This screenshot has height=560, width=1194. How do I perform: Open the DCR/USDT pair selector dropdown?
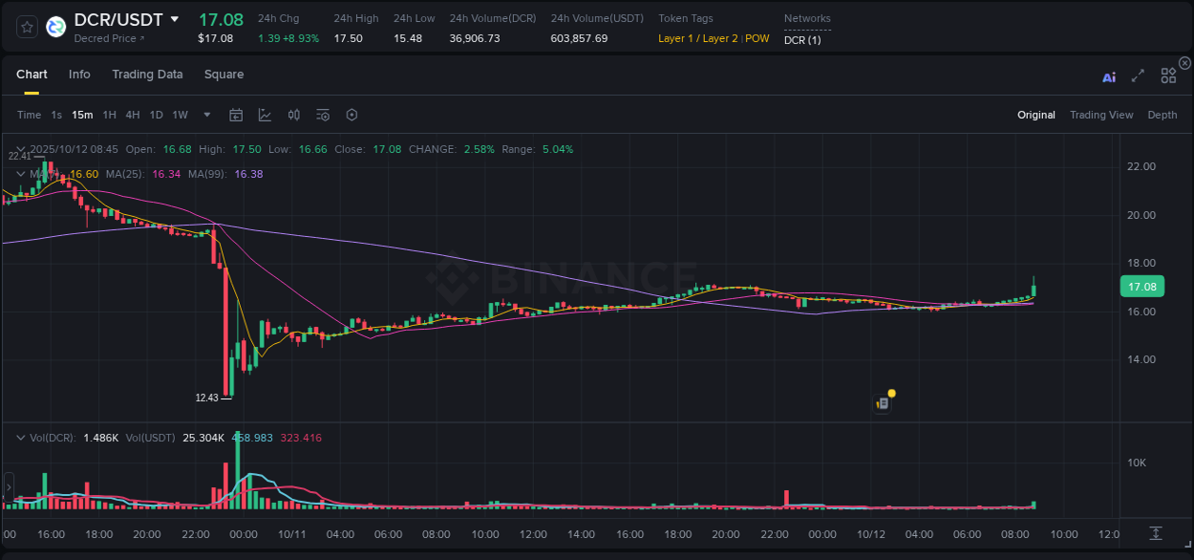(174, 19)
